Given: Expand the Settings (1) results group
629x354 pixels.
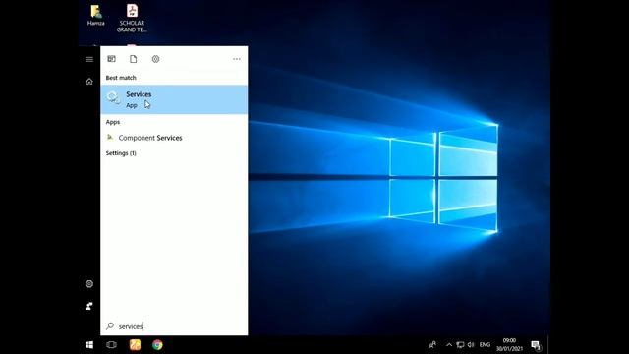Looking at the screenshot, I should (x=121, y=153).
